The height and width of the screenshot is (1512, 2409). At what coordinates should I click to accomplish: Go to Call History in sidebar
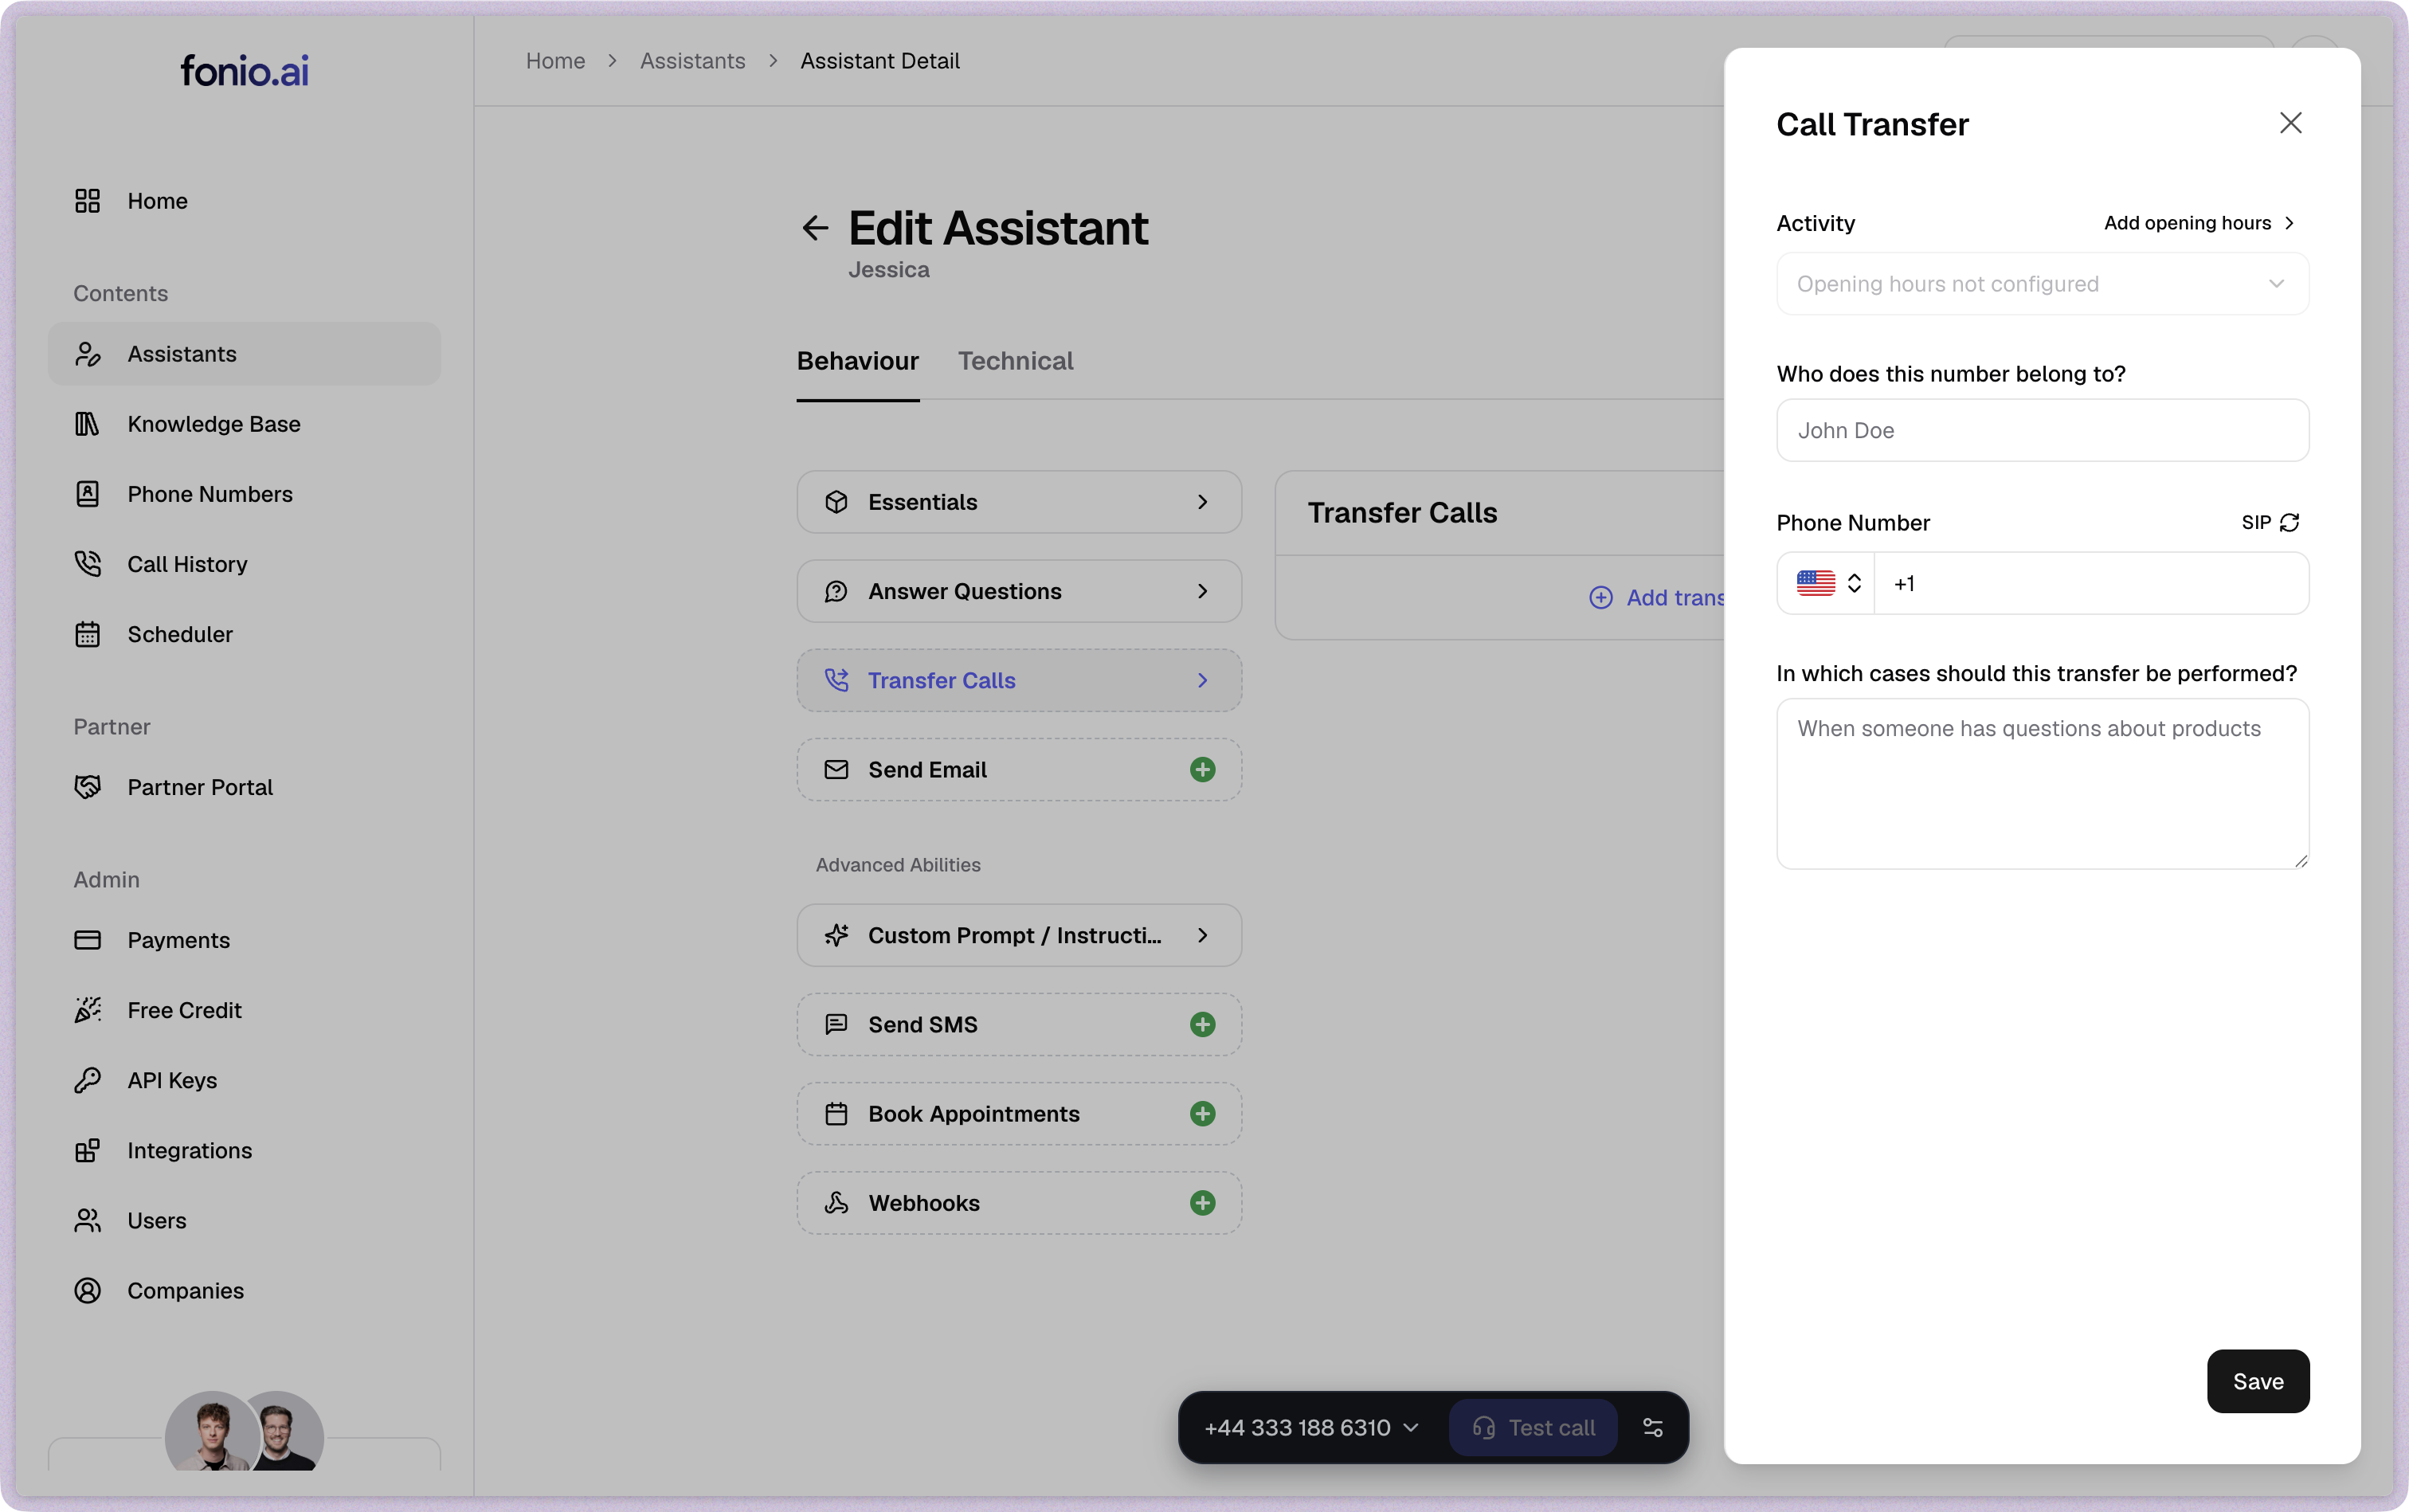pyautogui.click(x=187, y=564)
